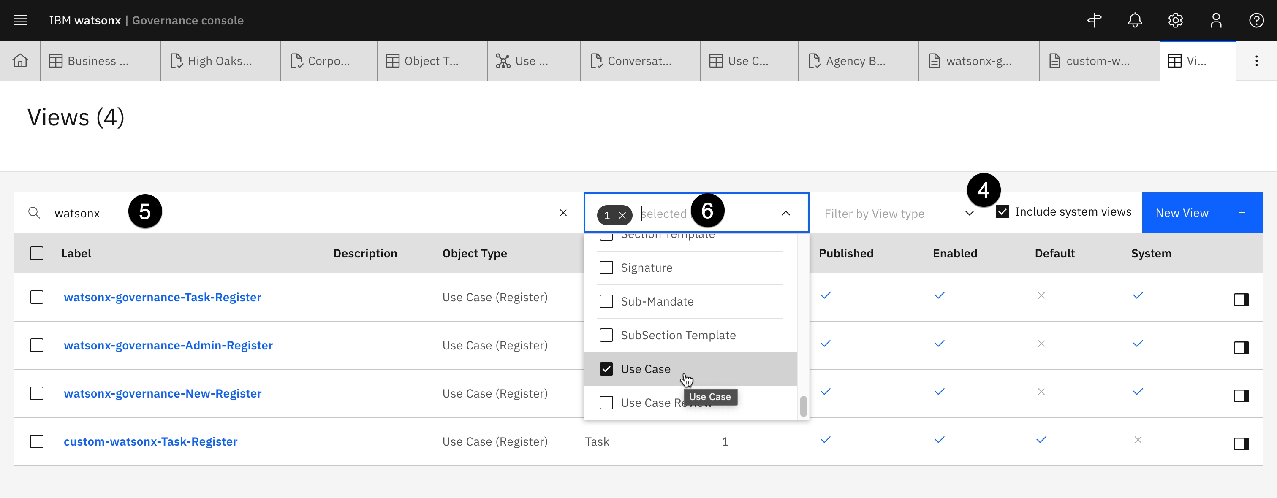Click the dropdown list scrollbar thumb
The width and height of the screenshot is (1277, 498).
click(803, 406)
